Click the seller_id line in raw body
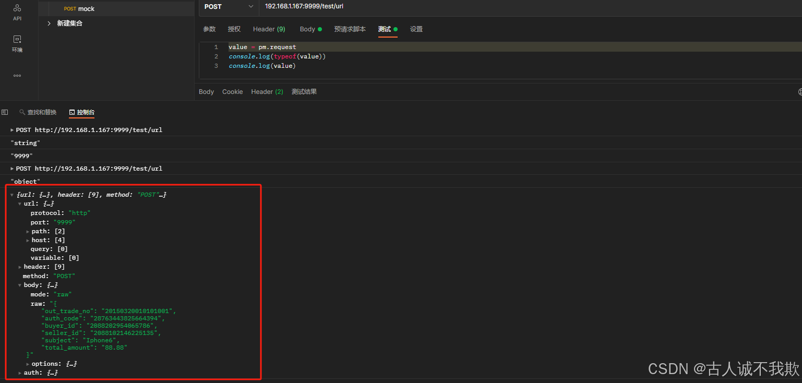This screenshot has height=383, width=802. 101,333
